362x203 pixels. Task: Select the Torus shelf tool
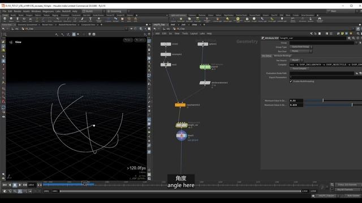click(24, 19)
